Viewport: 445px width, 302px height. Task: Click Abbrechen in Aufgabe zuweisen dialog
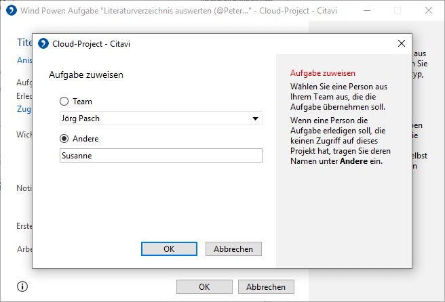click(233, 249)
